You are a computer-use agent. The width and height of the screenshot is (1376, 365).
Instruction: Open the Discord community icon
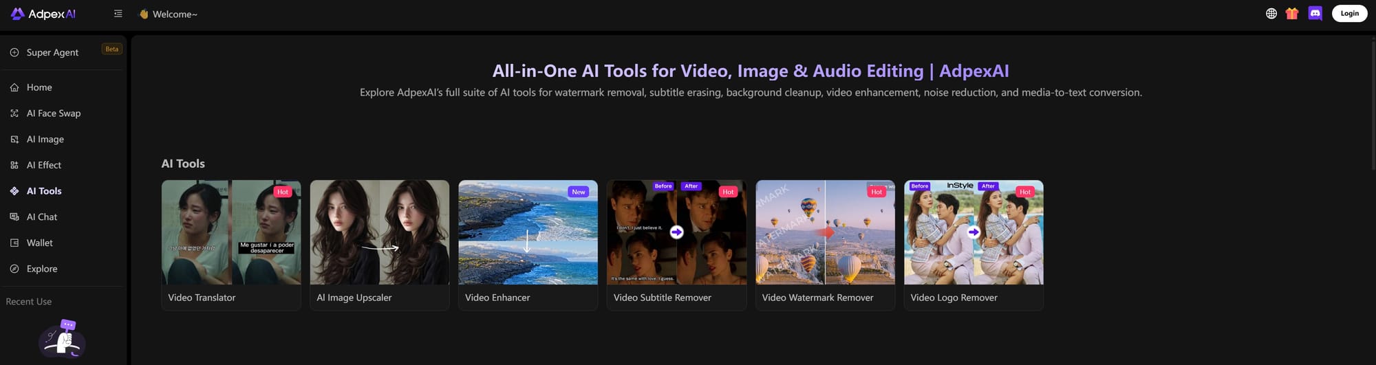1315,14
